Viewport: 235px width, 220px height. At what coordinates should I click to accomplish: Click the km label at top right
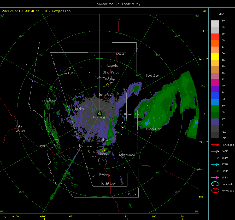(204, 11)
